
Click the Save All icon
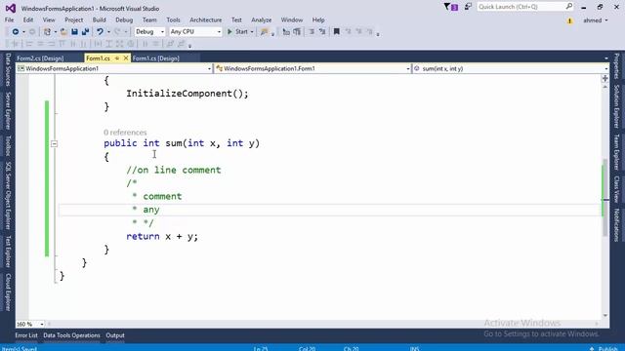(x=85, y=32)
